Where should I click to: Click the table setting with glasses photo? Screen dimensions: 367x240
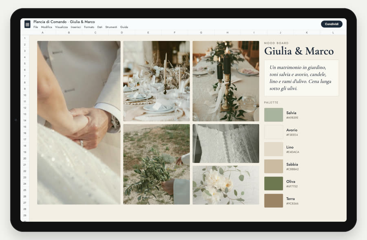click(157, 81)
